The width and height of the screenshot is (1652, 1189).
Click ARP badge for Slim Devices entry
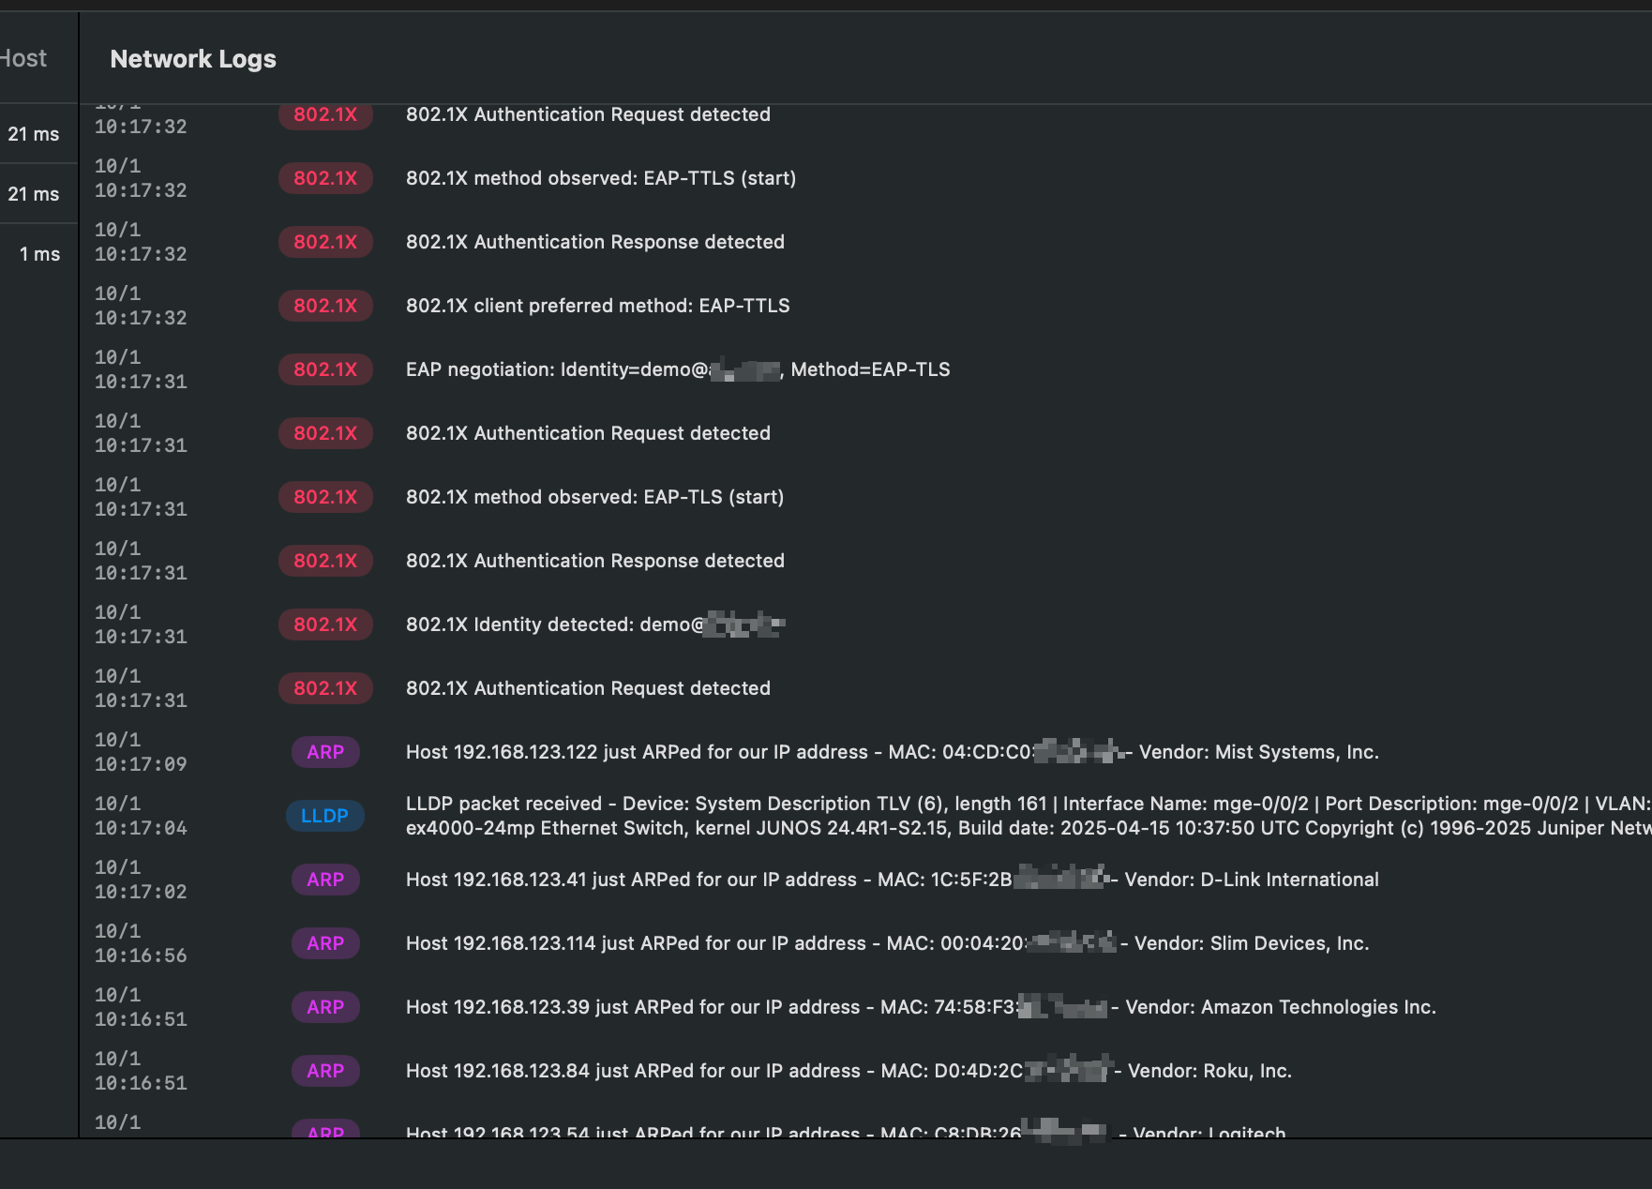click(325, 943)
